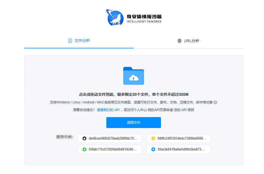
Task: Open sample report 50feb175c573f2fda904819c90...
Action: (x=110, y=149)
